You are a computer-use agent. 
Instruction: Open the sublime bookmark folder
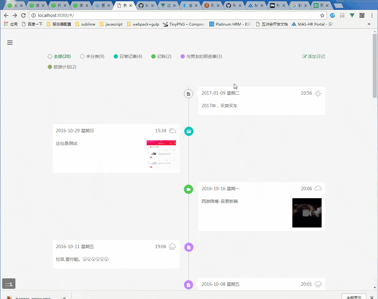(x=85, y=24)
